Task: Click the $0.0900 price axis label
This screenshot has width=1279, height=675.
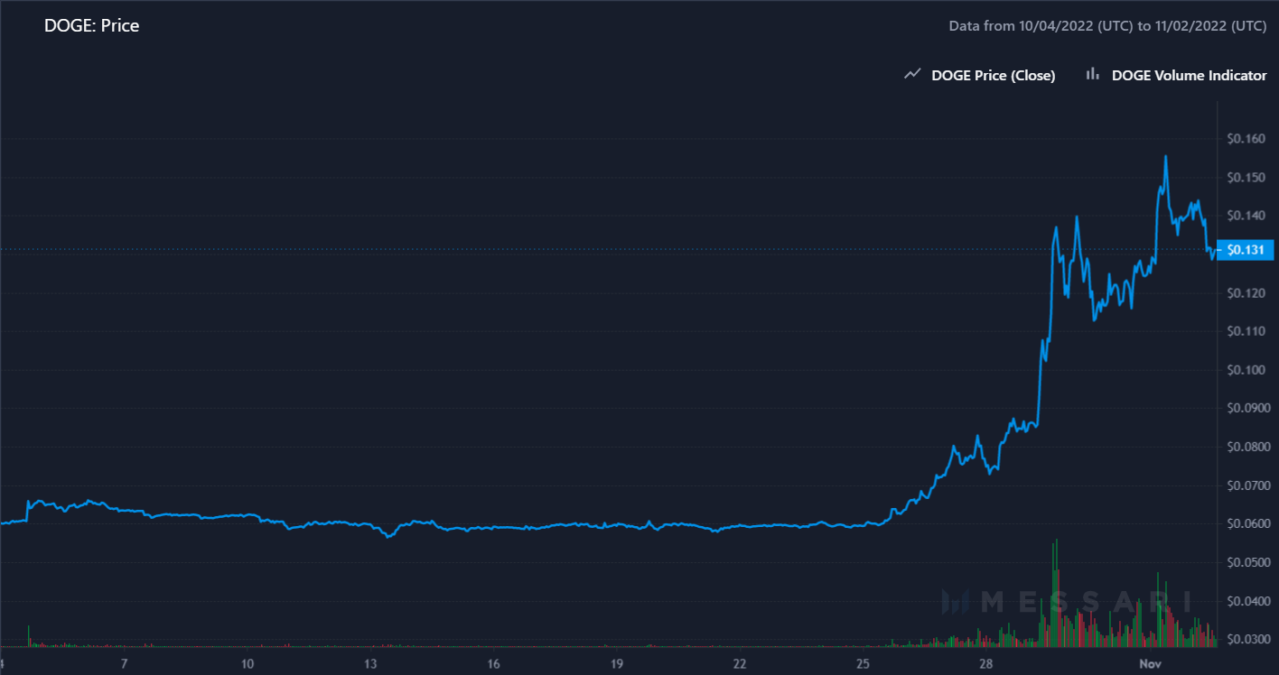Action: 1246,409
